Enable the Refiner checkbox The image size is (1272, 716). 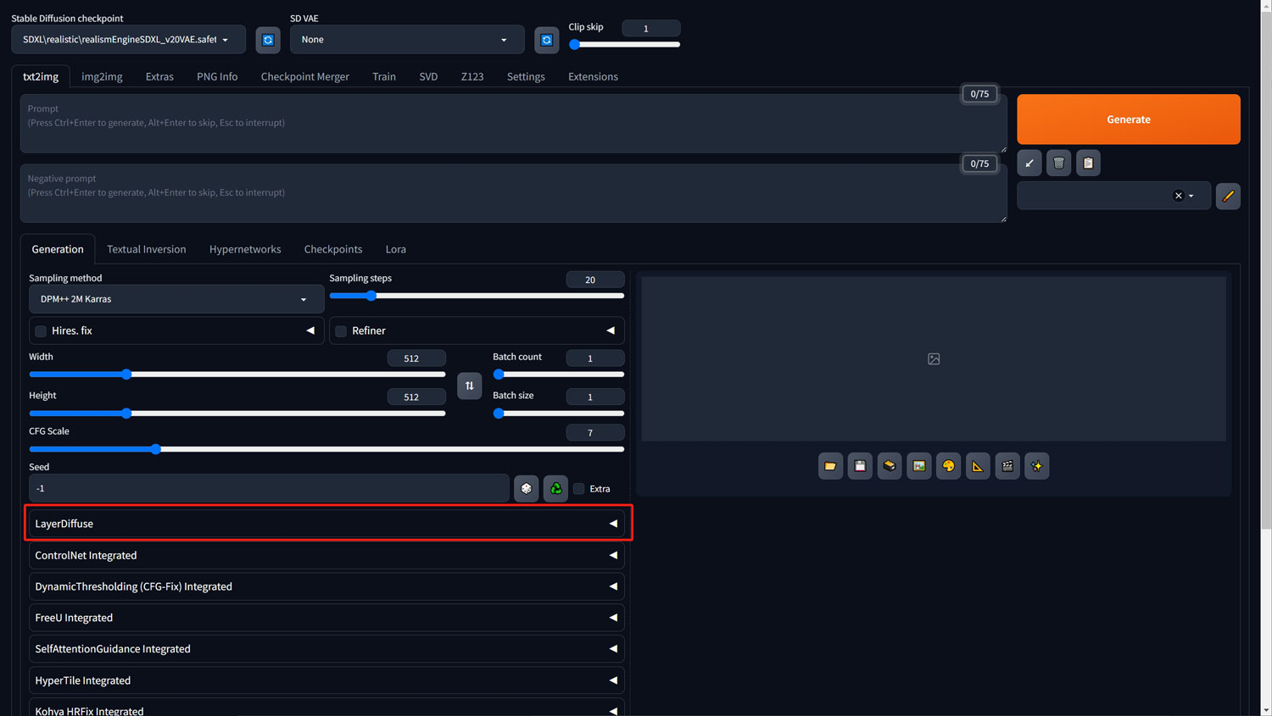pyautogui.click(x=341, y=331)
